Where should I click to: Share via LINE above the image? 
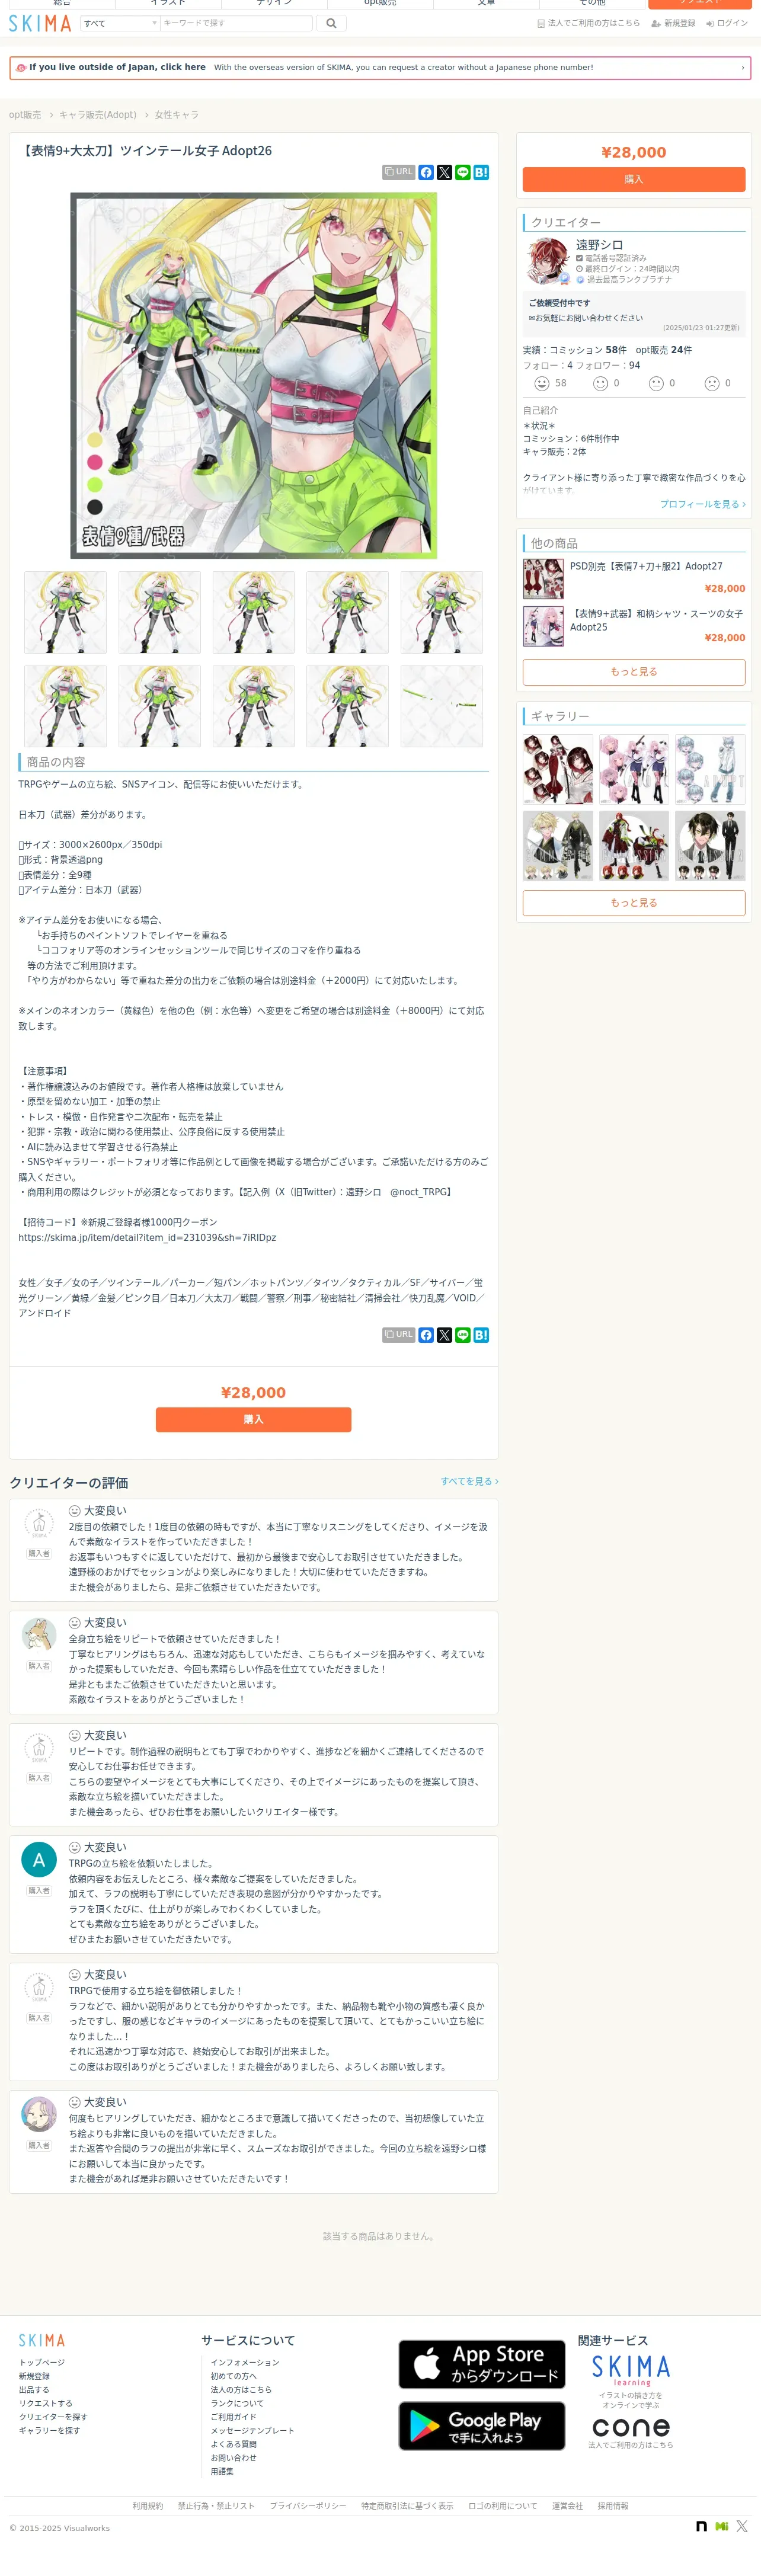(x=462, y=172)
